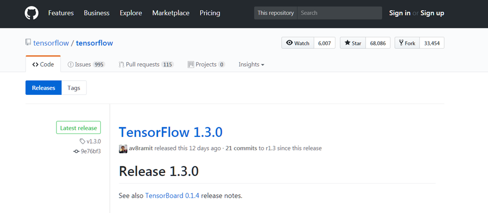Open the Pricing page
This screenshot has height=213, width=488.
coord(210,13)
